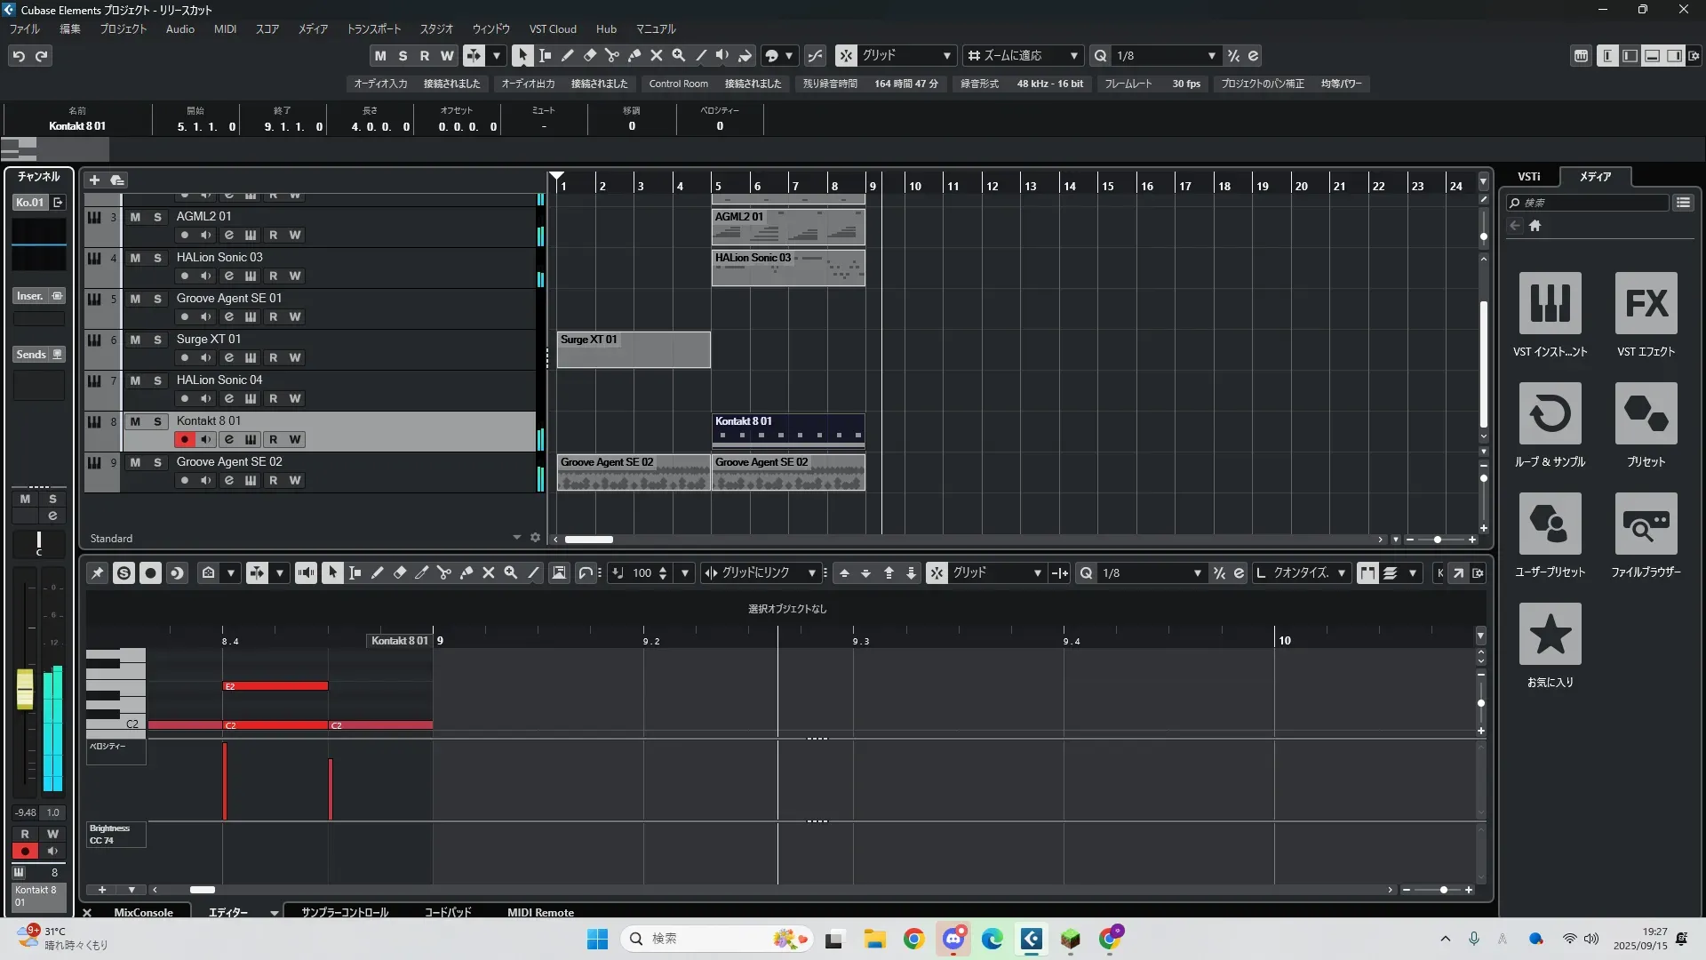This screenshot has height=960, width=1706.
Task: Select the Scissors split tool in main toolbar
Action: [612, 55]
